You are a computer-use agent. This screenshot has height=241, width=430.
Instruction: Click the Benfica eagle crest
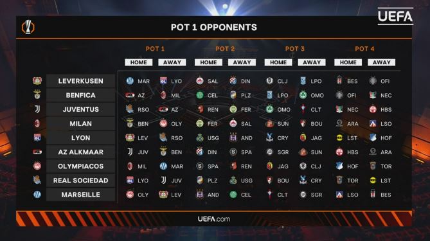tap(37, 95)
